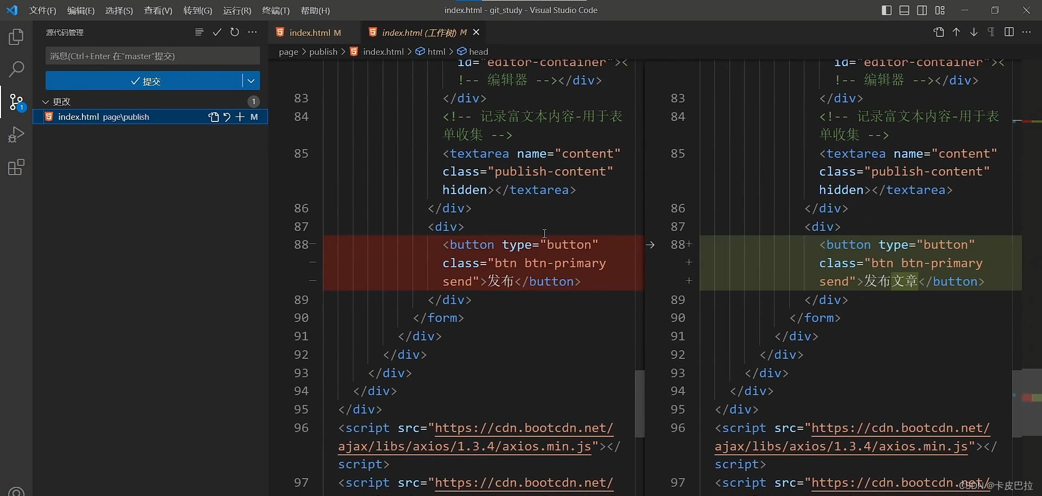Open the Extensions view

coord(16,167)
